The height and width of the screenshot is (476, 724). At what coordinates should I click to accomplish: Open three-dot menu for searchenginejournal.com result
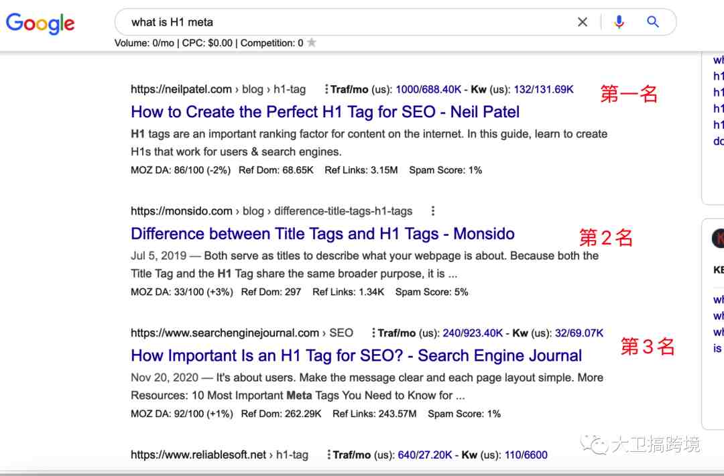coord(373,333)
